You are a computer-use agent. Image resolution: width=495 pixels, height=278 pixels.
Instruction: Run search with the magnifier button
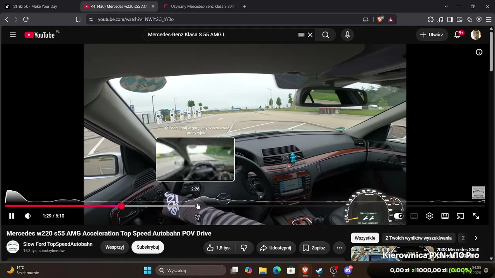click(x=326, y=35)
